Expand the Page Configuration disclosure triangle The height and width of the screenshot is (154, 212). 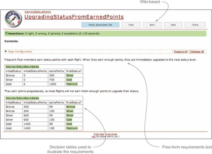(x=6, y=51)
